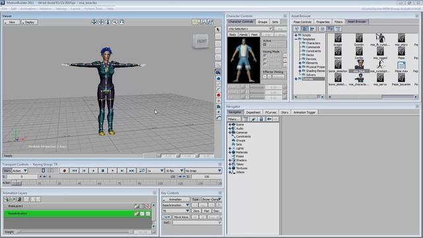Expand the Scripts folder in Asset Browser tree
423x238 pixels.
[x=296, y=35]
